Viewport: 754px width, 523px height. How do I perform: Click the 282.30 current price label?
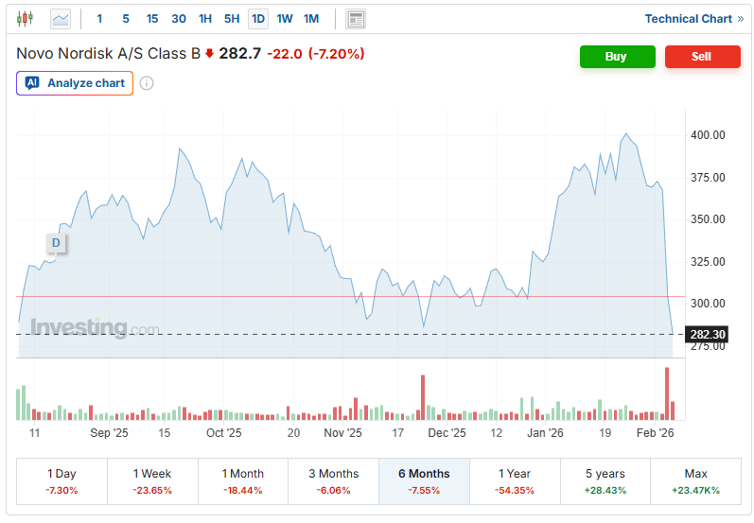pyautogui.click(x=708, y=335)
